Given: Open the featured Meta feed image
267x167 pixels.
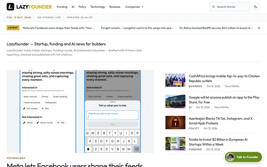Looking at the screenshot, I should [80, 111].
